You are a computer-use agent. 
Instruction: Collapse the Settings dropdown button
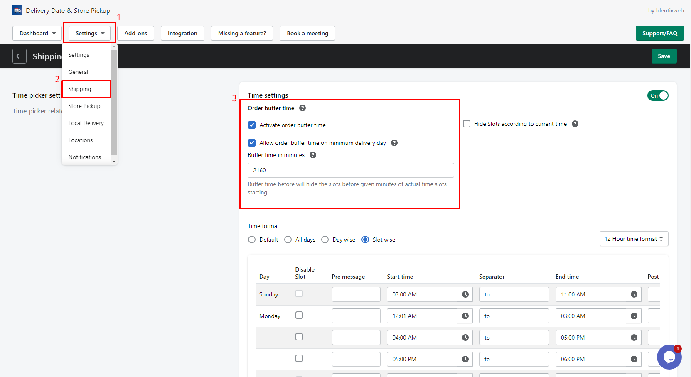coord(90,33)
